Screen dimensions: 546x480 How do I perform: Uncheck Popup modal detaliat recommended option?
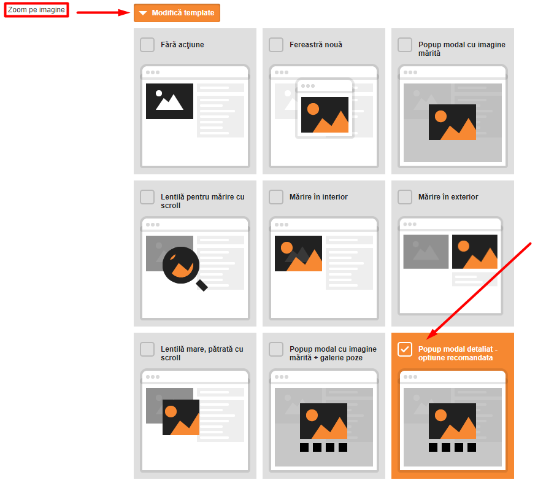coord(405,349)
